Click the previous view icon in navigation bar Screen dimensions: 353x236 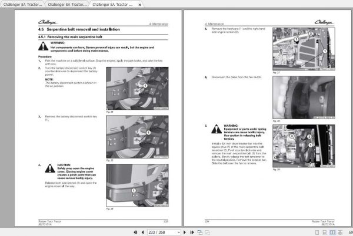[x=199, y=232]
